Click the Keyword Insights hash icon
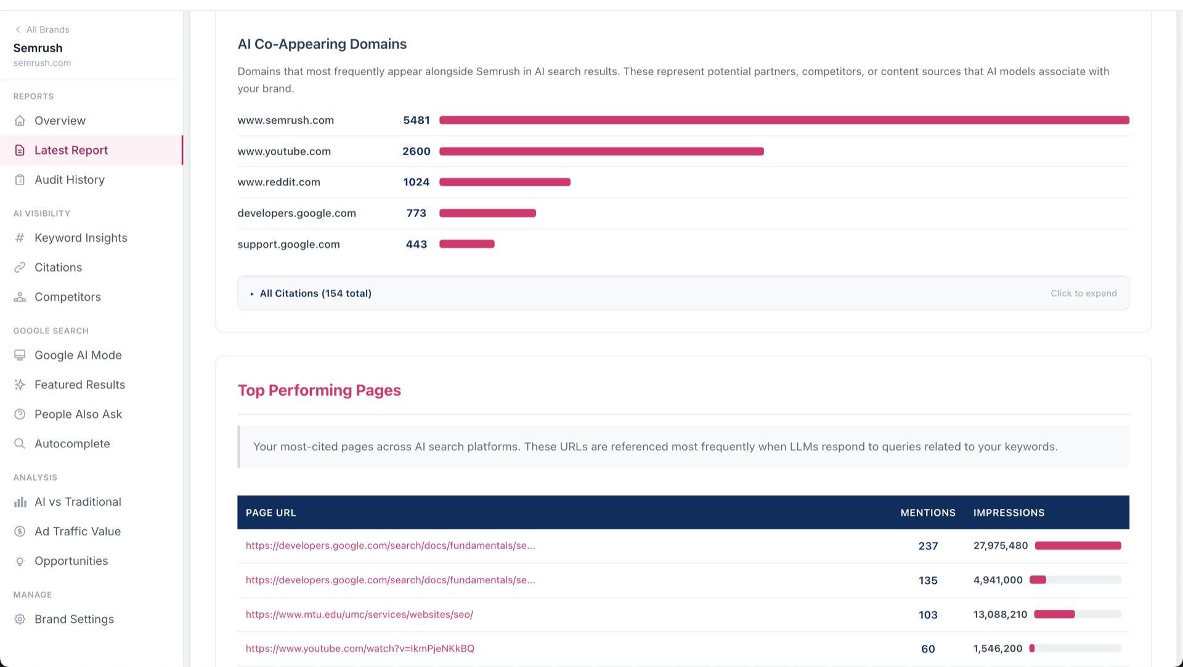This screenshot has width=1183, height=667. (x=20, y=238)
